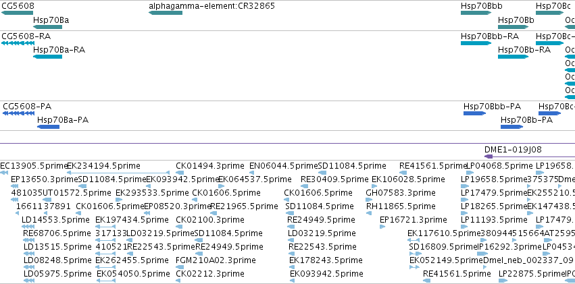This screenshot has height=284, width=575.
Task: Click the LP18265.5prime label
Action: (x=494, y=206)
